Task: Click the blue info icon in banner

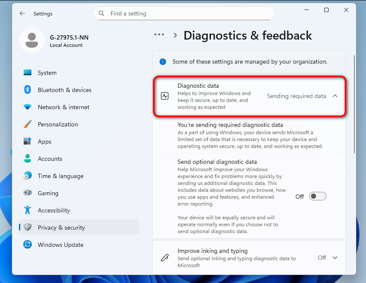Action: [163, 62]
